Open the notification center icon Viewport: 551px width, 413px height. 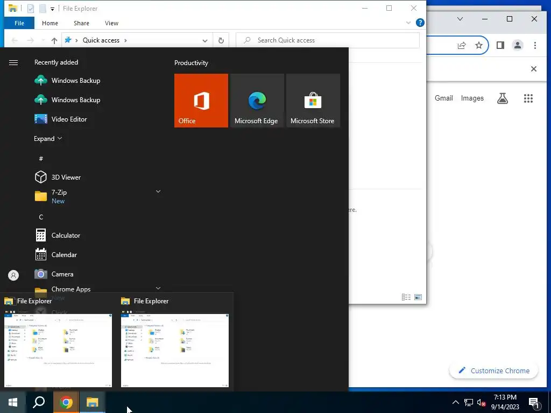(534, 403)
